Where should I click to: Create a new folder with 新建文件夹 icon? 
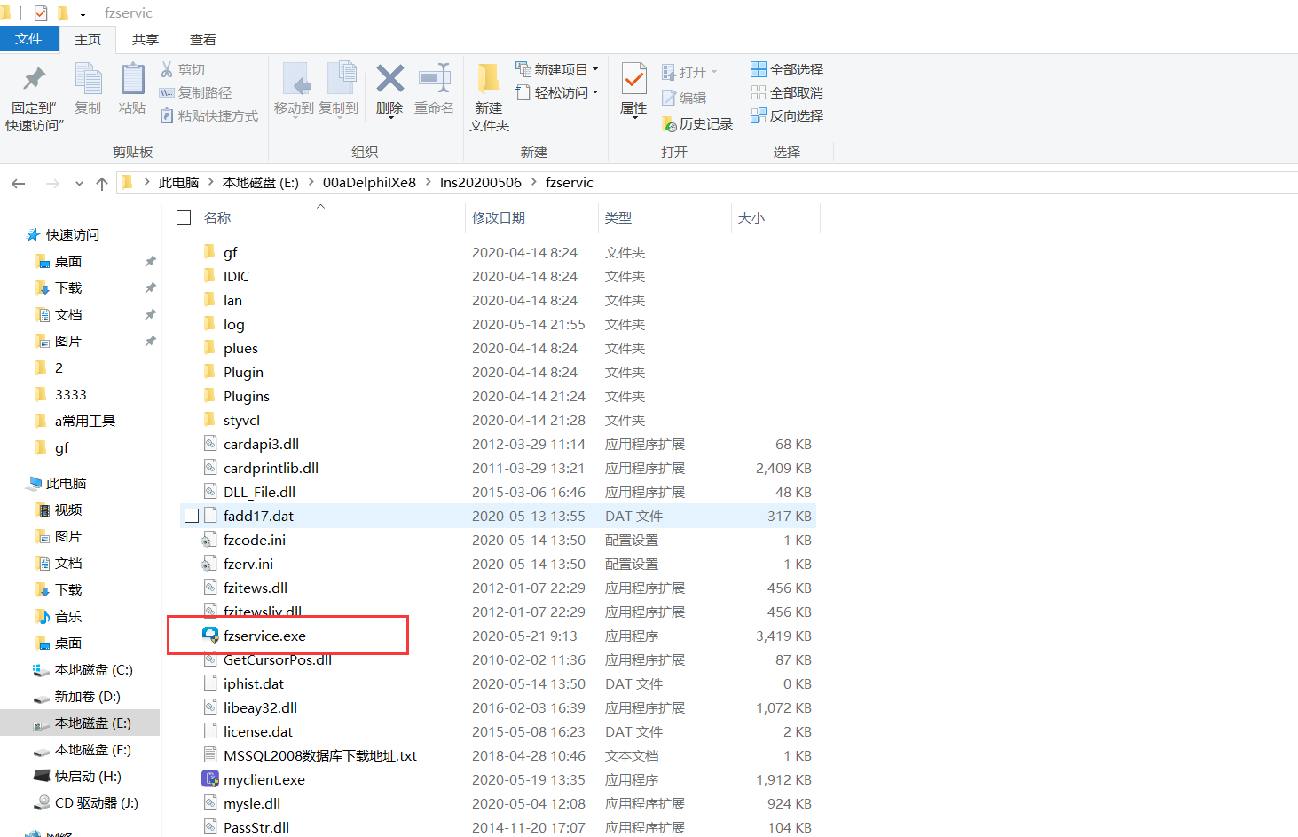point(488,80)
